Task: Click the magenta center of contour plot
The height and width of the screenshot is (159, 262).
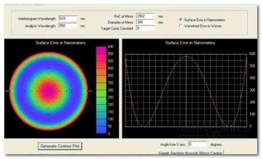Action: (x=49, y=91)
